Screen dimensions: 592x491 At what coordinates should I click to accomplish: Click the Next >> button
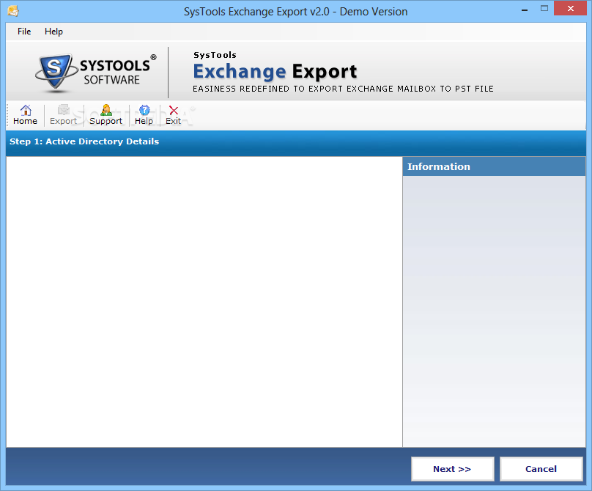point(452,469)
